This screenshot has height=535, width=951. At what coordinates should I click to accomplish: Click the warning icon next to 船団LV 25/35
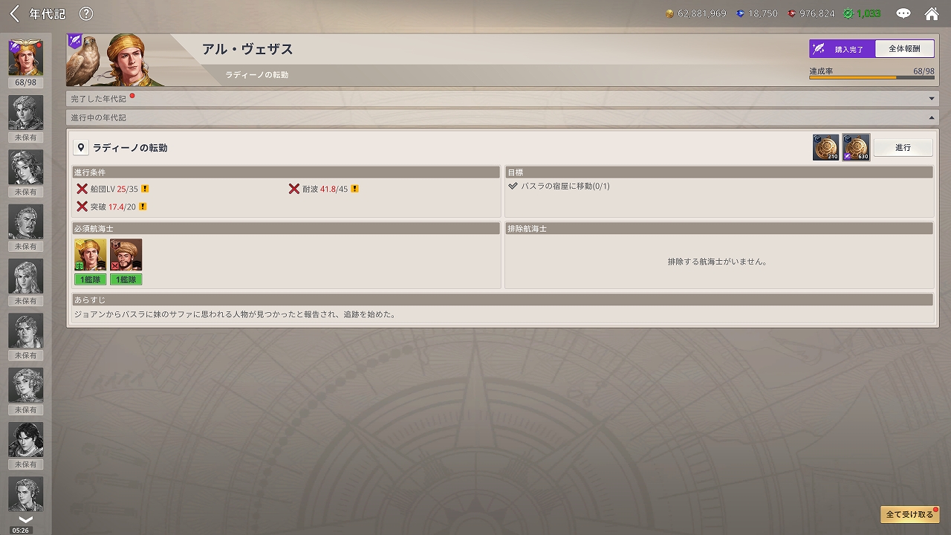[x=145, y=189]
